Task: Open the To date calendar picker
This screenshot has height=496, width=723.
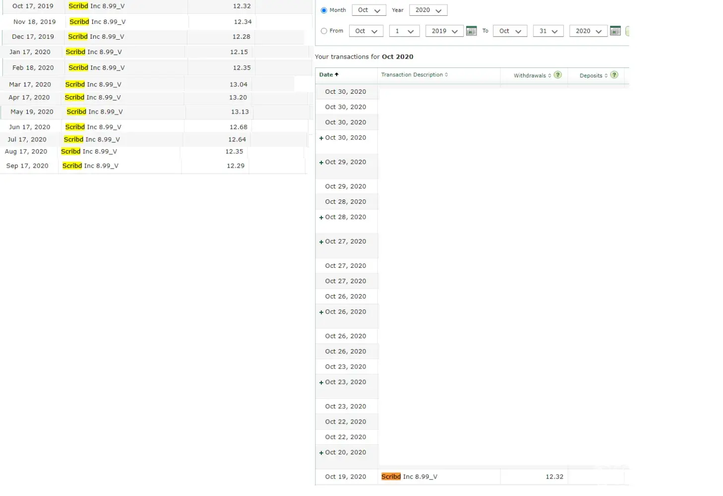Action: (x=615, y=31)
